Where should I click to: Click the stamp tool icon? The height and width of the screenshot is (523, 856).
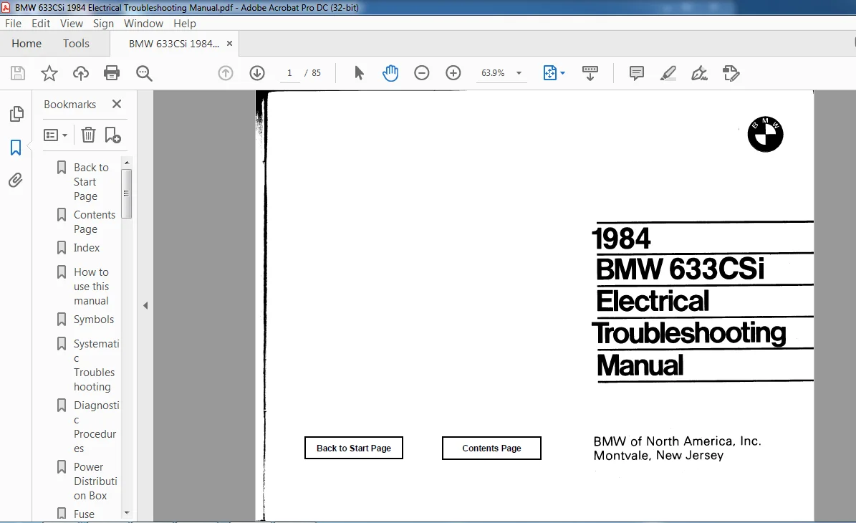point(731,73)
